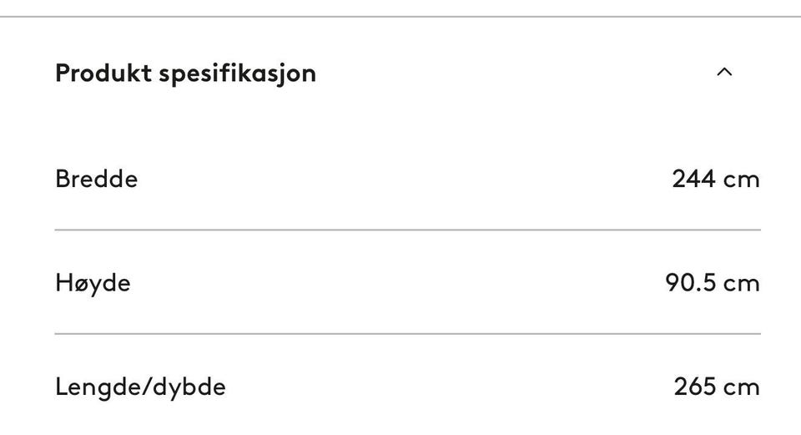The width and height of the screenshot is (801, 435).
Task: Click the Produkt spesifikasjon heading
Action: [185, 73]
